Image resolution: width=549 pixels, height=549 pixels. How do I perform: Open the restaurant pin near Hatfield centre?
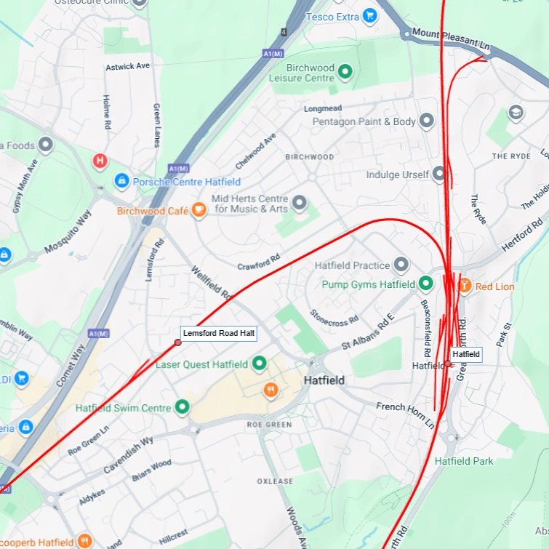pos(271,390)
